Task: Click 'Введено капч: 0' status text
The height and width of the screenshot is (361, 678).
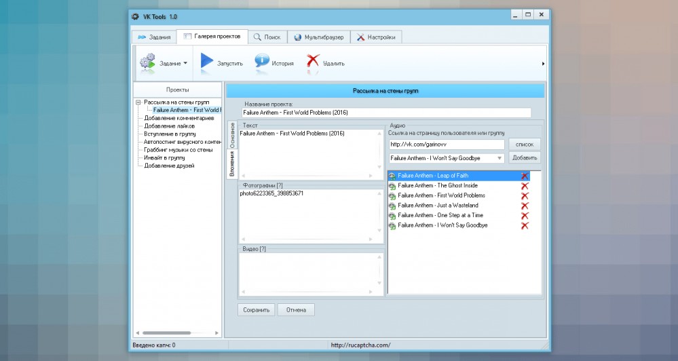Action: (x=154, y=345)
